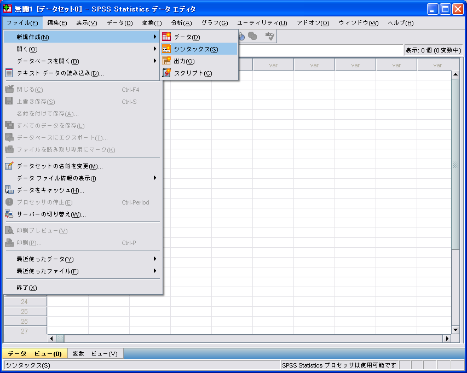Click 終了 to exit the application
Viewport: 467px width, 373px height.
click(x=27, y=288)
